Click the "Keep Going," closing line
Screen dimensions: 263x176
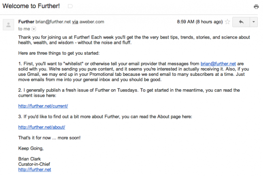pos(31,148)
